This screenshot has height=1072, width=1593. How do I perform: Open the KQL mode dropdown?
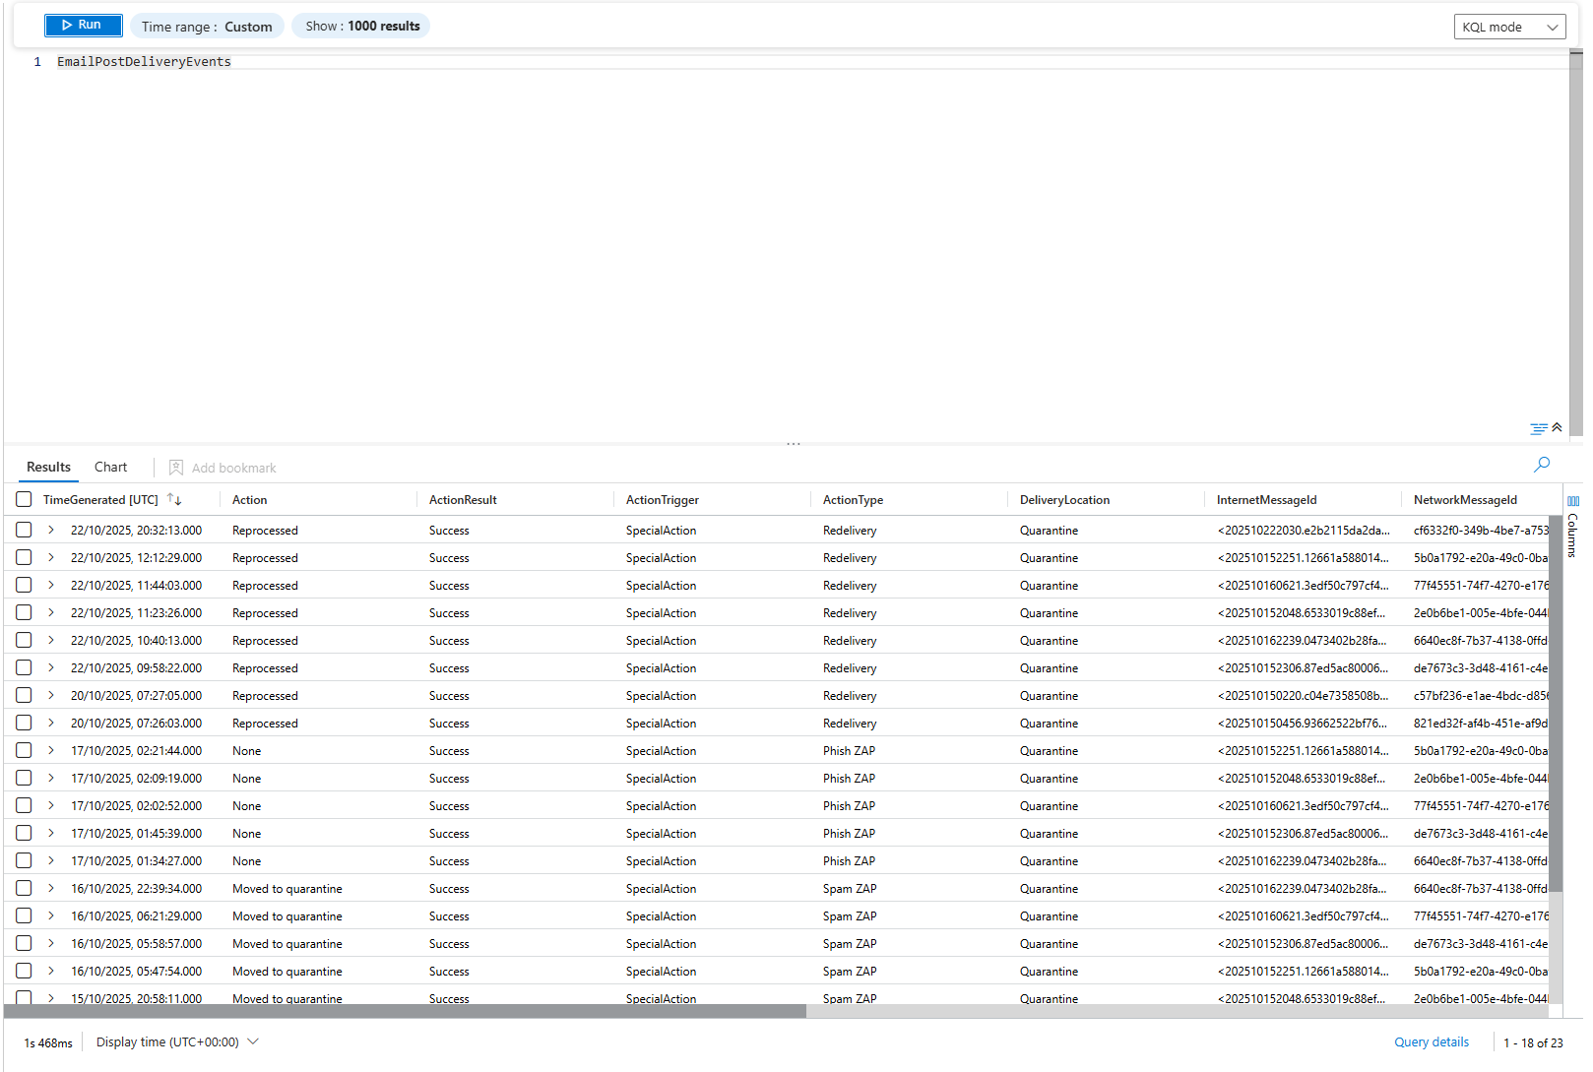[x=1509, y=27]
